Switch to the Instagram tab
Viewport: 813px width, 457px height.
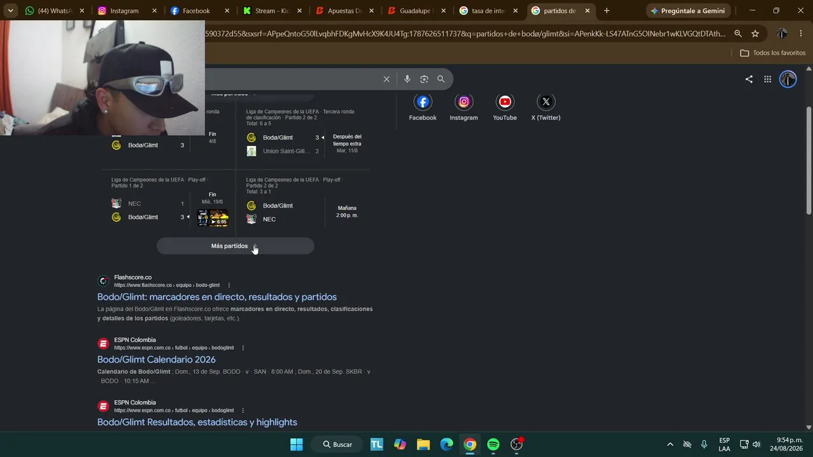click(127, 11)
